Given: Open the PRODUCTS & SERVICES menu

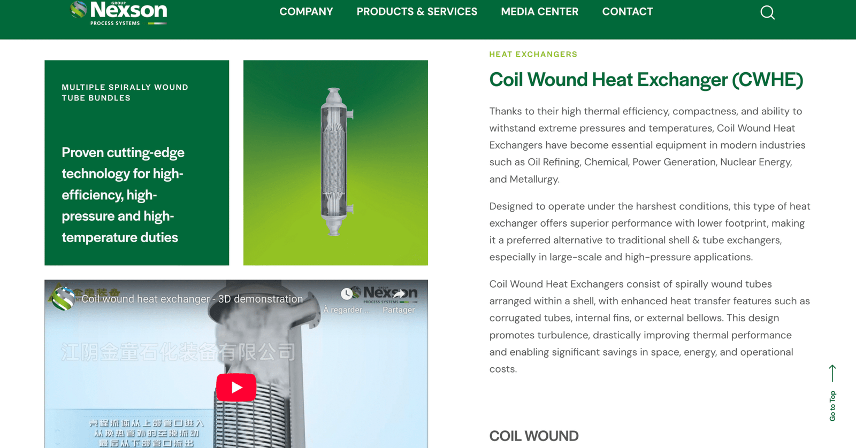Looking at the screenshot, I should coord(417,12).
